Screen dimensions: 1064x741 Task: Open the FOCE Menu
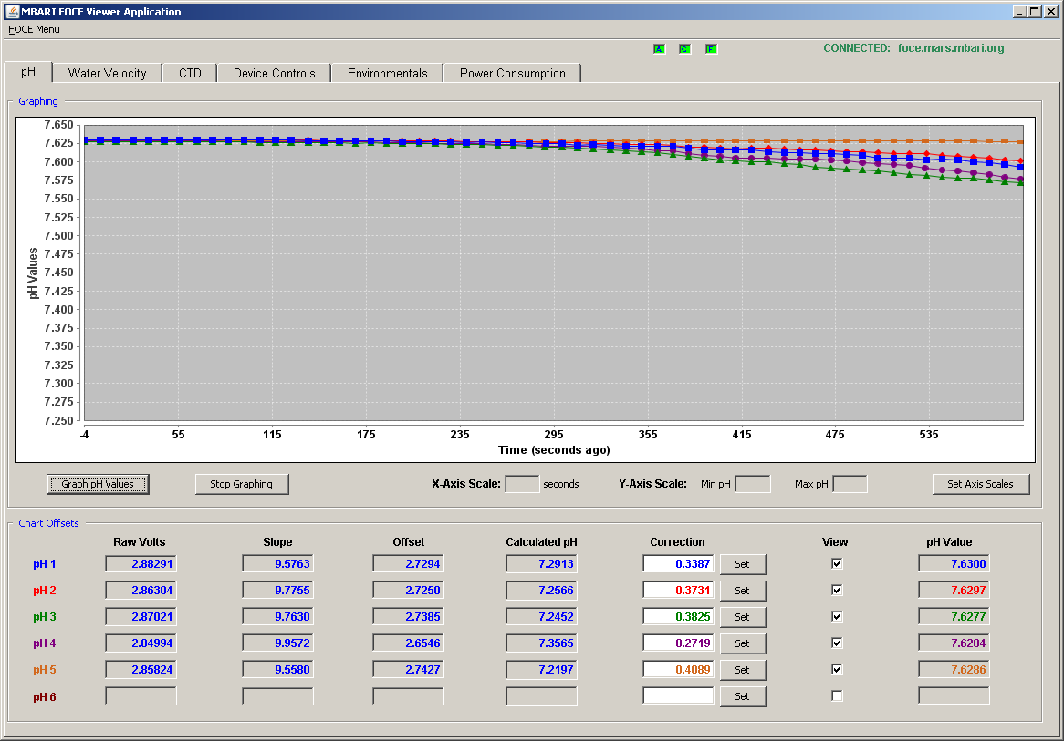tap(34, 29)
